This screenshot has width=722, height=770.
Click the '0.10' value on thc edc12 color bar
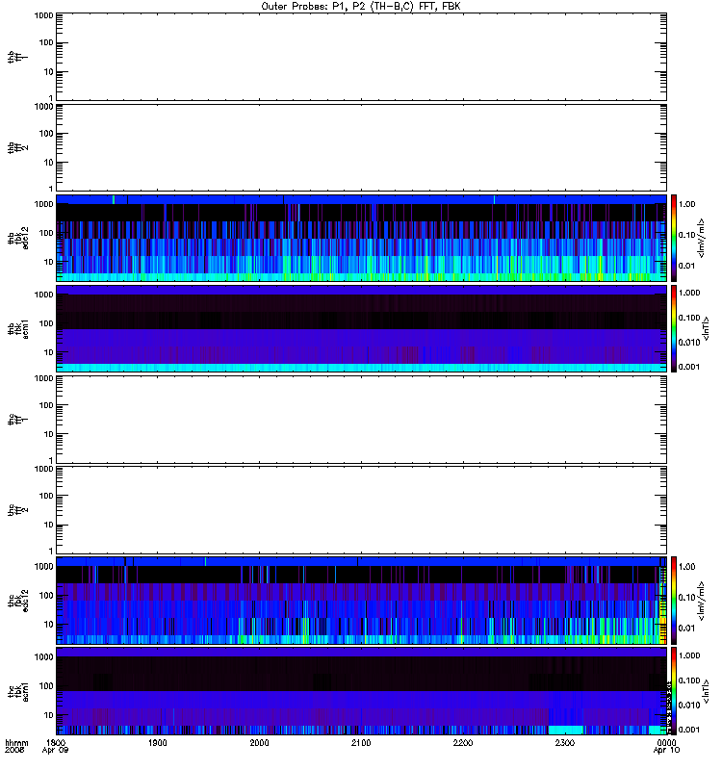tap(686, 597)
